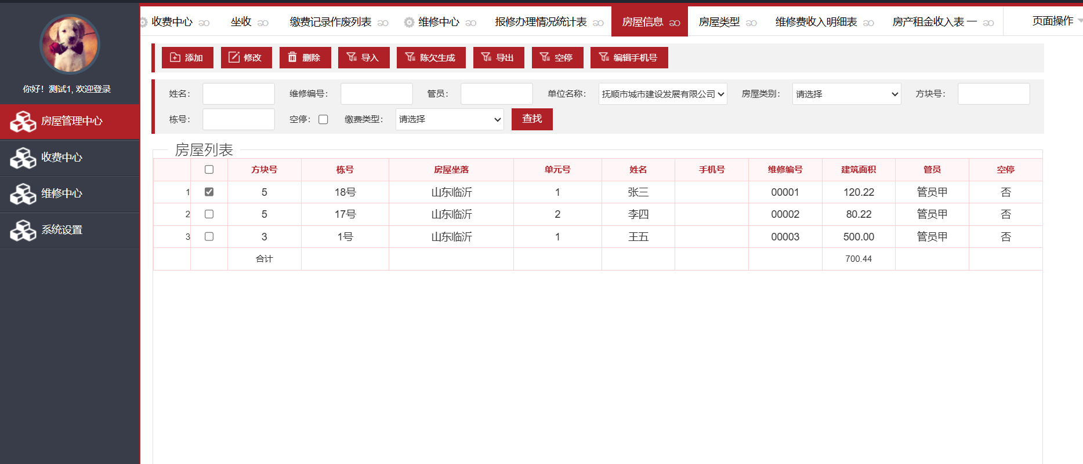Open 收费中心 in the sidebar menu

[x=61, y=158]
